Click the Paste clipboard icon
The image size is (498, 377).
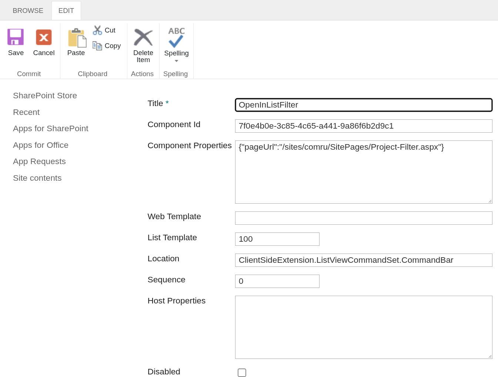[x=77, y=38]
